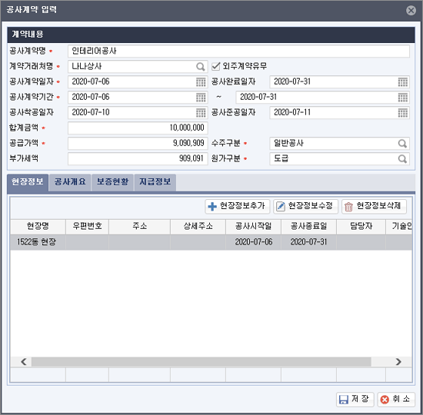This screenshot has width=423, height=415.
Task: Open search icon in 계약거래처명 field
Action: point(201,67)
